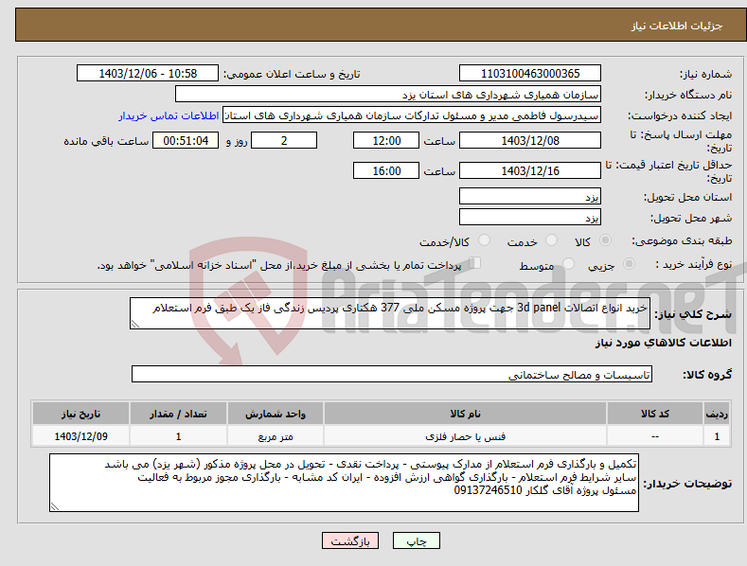Select the کالا/خدمت radio button
The width and height of the screenshot is (747, 566).
point(484,240)
